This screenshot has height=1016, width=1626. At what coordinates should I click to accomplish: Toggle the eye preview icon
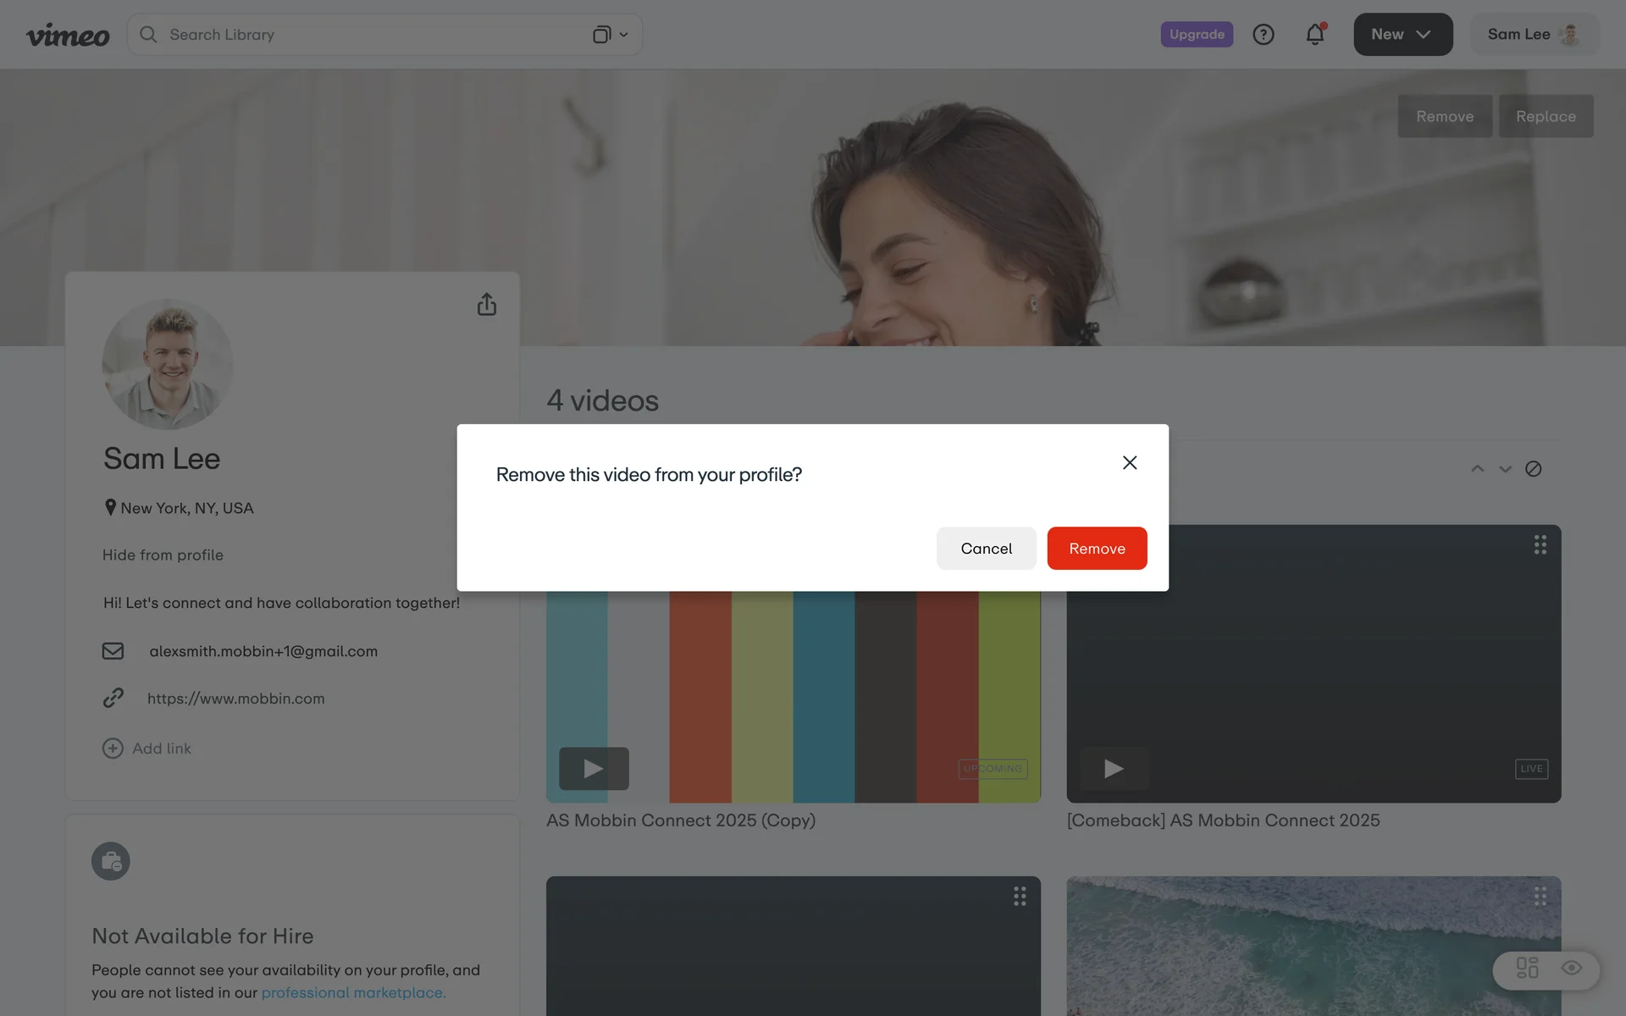1571,968
